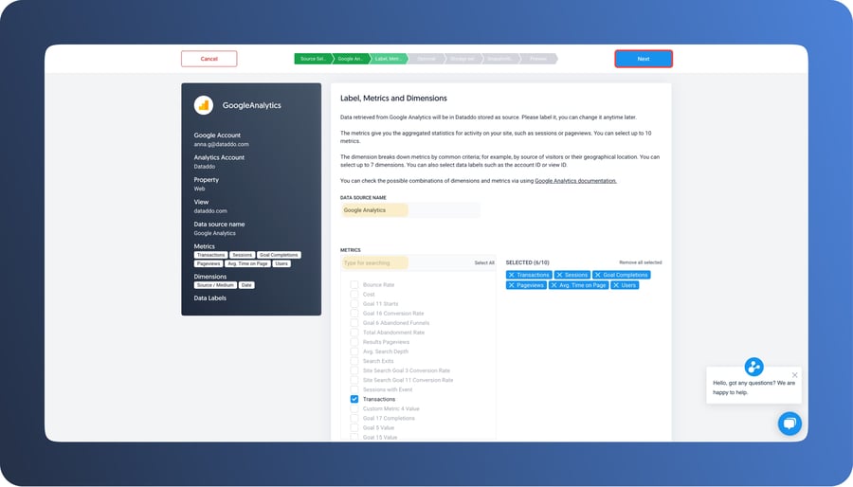Click the Data Source Name input field
Viewport: 853px width, 487px height.
pos(410,210)
